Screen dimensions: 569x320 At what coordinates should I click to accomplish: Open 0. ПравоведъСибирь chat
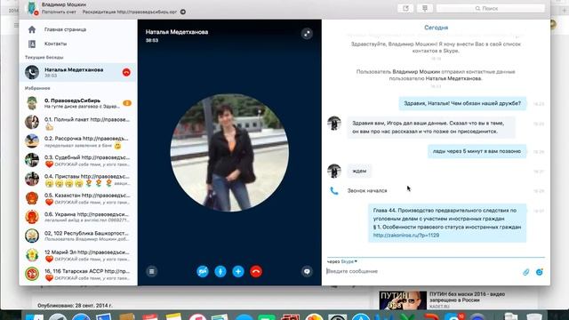click(77, 103)
